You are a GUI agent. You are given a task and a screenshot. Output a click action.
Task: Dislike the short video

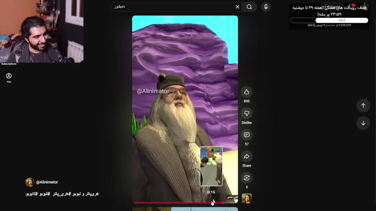(246, 113)
